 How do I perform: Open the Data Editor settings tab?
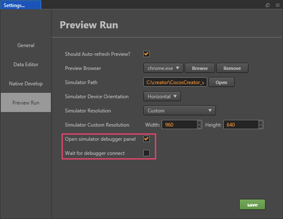tap(26, 65)
